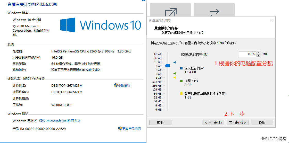Click the memory slider thumb at 8 GB
Viewport: 289px width, 143px height.
167,66
